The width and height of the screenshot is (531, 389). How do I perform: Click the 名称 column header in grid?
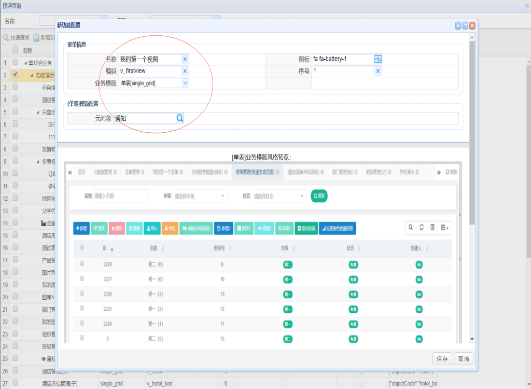27,50
